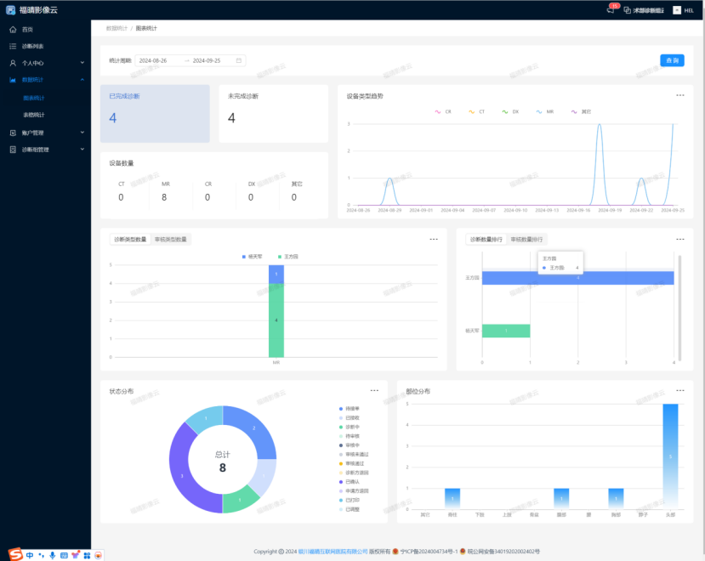Toggle 待接单 in status distribution legend
705x561 pixels.
tap(349, 409)
